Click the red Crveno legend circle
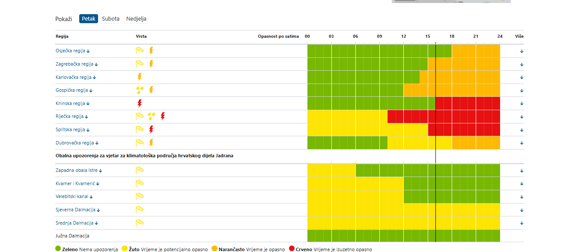The image size is (587, 252). pos(292,249)
